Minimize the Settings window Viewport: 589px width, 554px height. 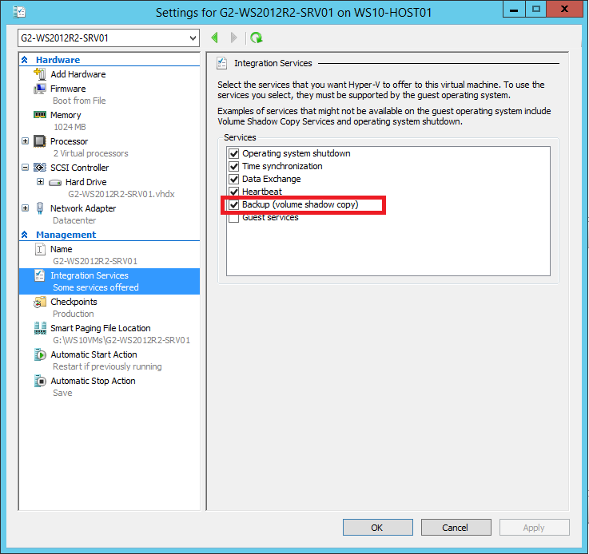[514, 9]
